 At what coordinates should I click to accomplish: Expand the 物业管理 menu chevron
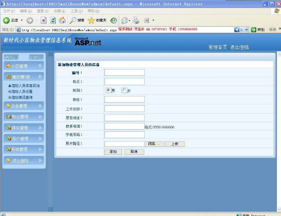[x=40, y=117]
